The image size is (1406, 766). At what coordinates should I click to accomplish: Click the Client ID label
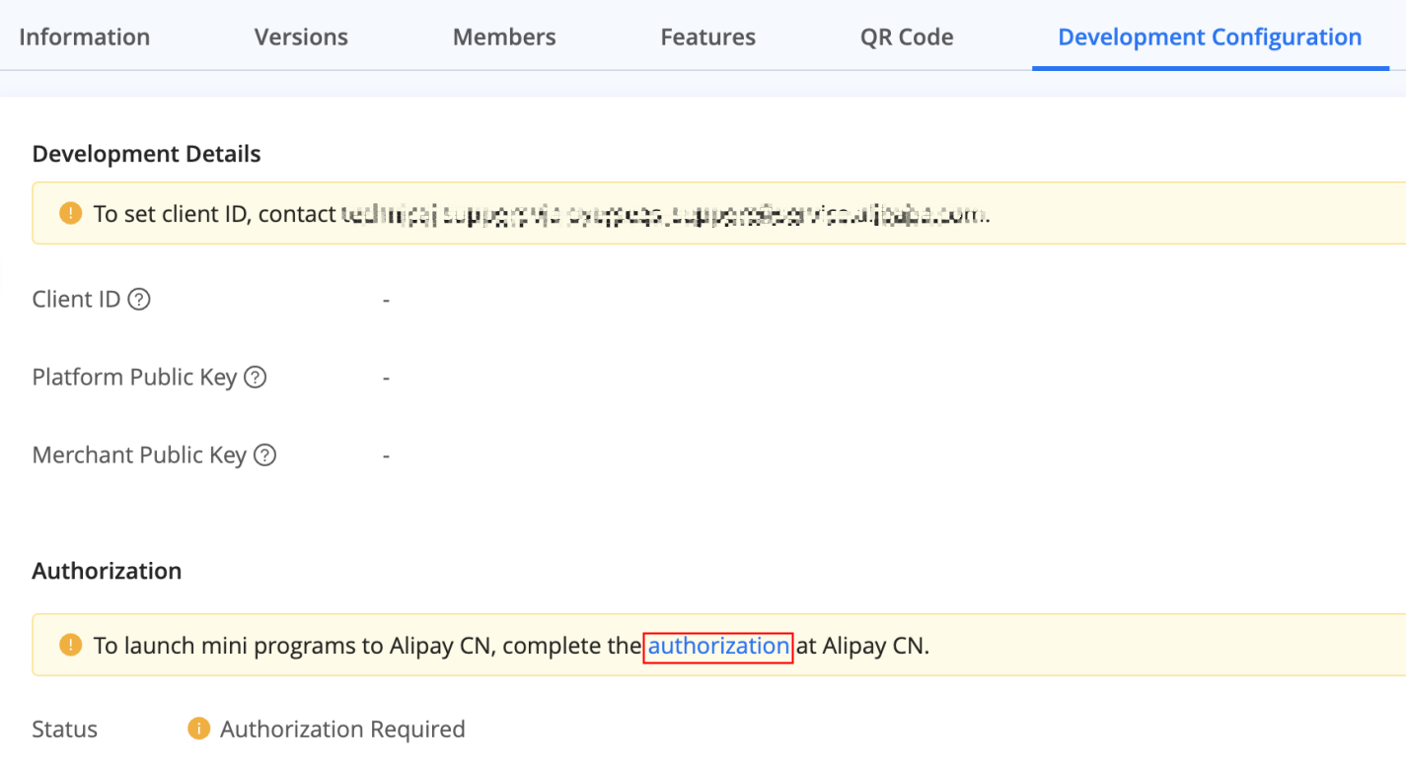point(76,299)
